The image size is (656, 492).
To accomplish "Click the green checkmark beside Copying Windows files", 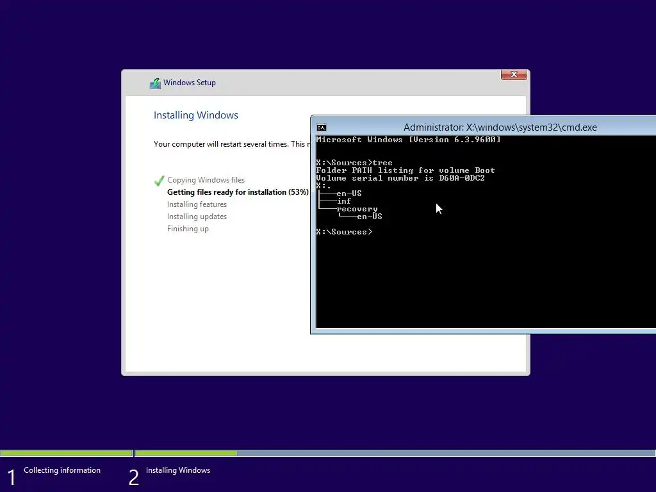I will 159,181.
